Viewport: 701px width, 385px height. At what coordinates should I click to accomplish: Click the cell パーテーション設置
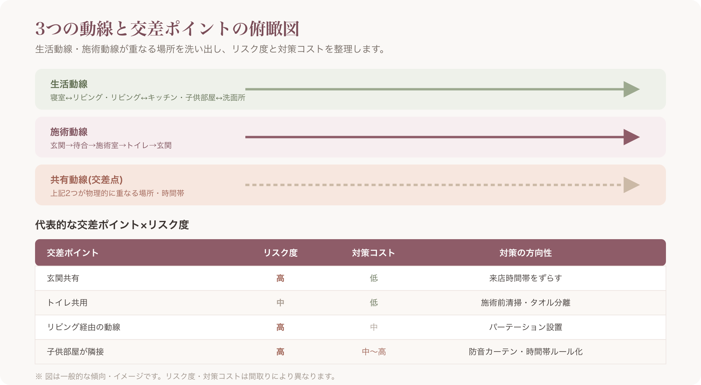[x=526, y=327]
